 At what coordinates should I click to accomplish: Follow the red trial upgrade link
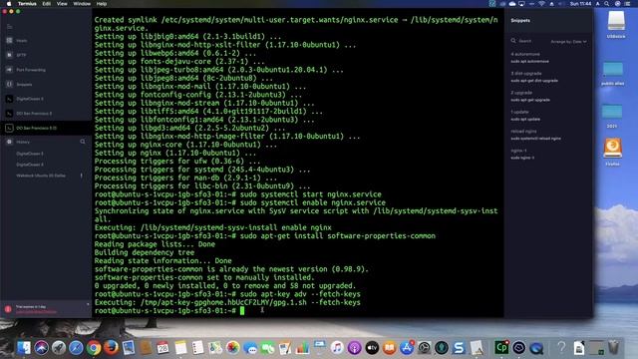pos(36,312)
